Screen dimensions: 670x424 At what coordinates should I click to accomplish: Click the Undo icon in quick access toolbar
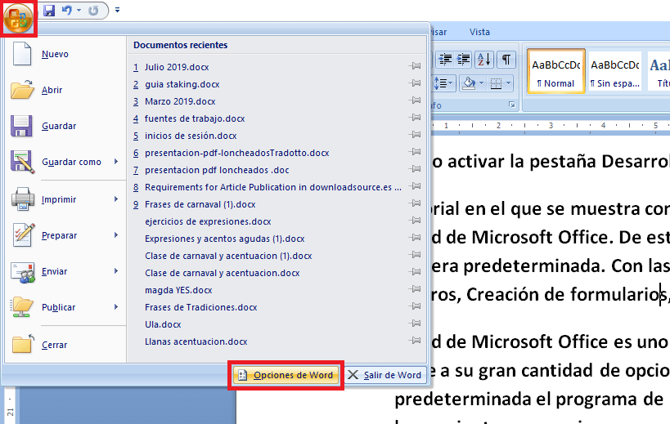tap(66, 11)
